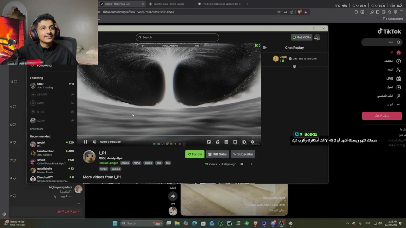The height and width of the screenshot is (228, 406).
Task: Select the uppercase 'ARAB' tag
Action: point(137,163)
